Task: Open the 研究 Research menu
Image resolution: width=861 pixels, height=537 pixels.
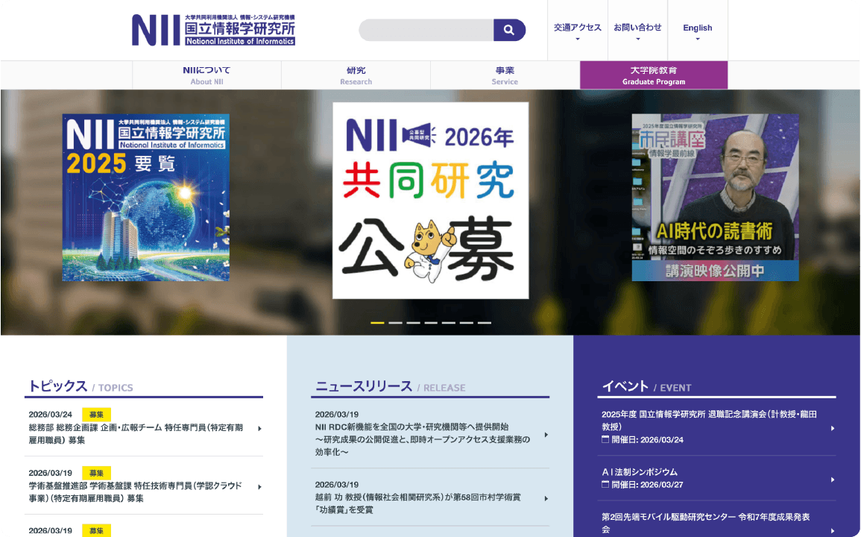Action: 356,75
